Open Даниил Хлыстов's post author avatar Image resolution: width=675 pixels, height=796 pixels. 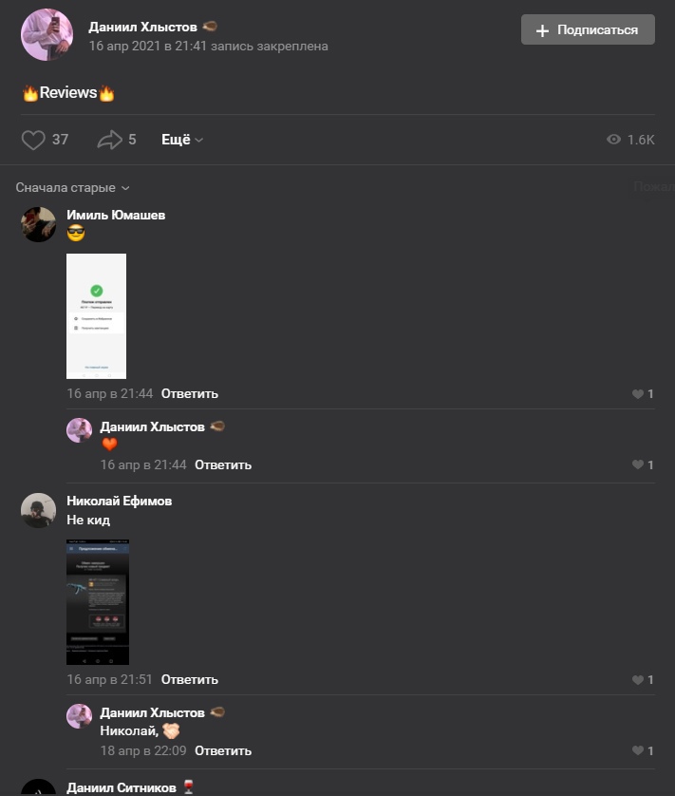click(x=47, y=34)
